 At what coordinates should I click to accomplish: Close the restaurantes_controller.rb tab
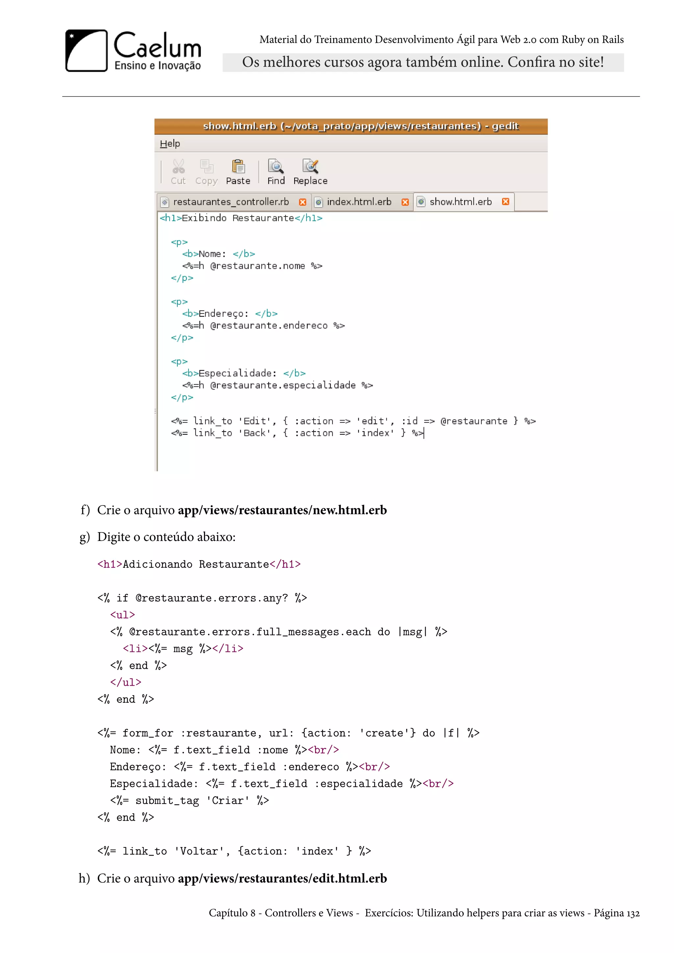[x=302, y=202]
